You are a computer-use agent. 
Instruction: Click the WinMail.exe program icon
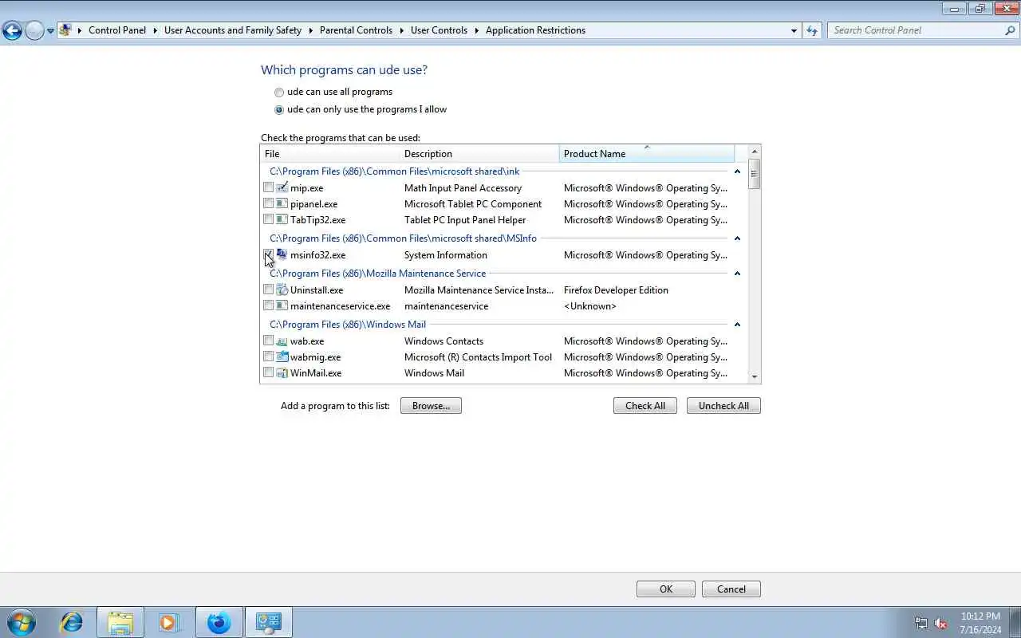[282, 372]
